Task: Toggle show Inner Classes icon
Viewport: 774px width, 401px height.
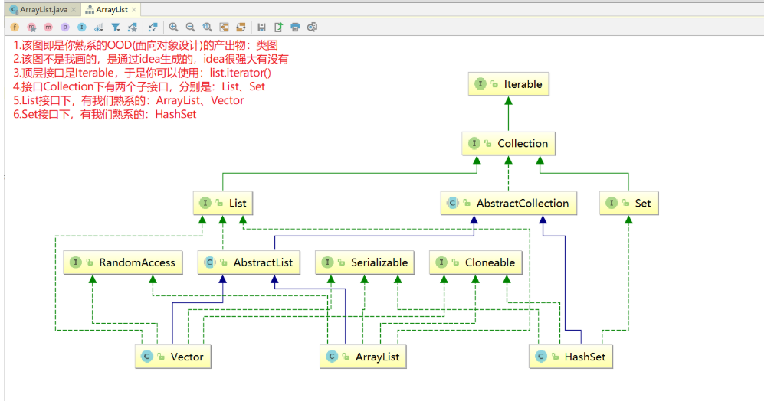Action: click(x=82, y=27)
